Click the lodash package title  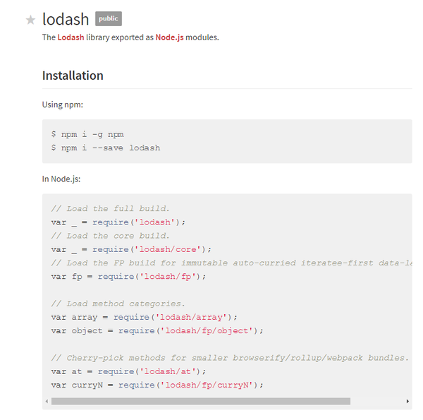pos(65,20)
